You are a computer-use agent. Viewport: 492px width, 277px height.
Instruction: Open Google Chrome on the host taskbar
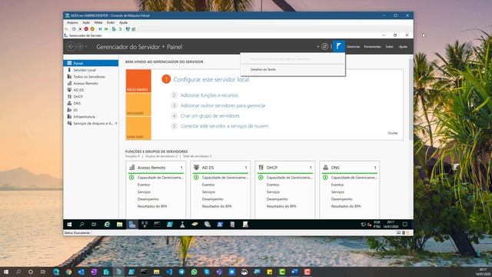click(68, 272)
